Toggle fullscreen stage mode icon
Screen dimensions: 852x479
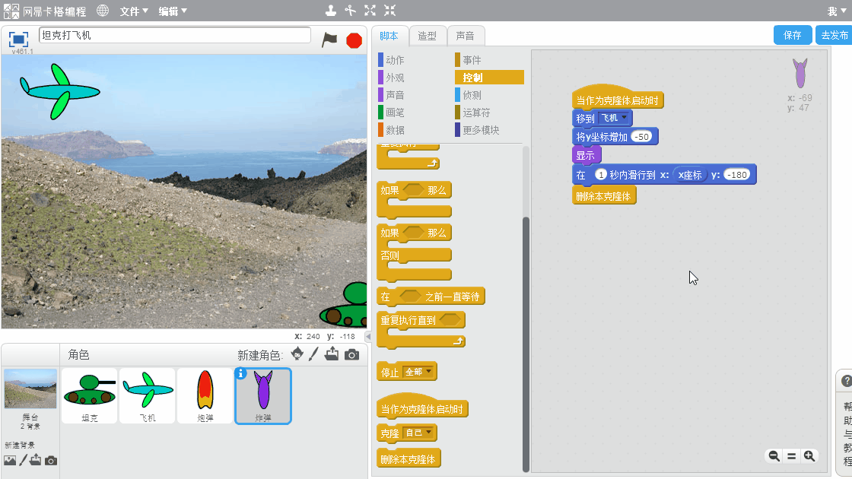[x=18, y=39]
